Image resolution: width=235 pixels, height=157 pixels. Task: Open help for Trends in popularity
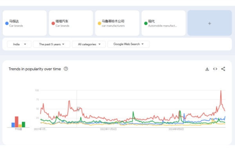point(66,69)
